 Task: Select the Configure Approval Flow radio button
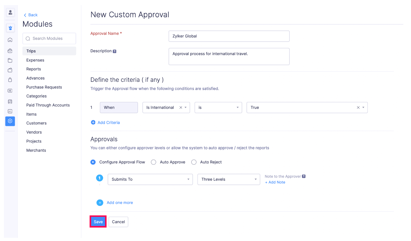coord(93,162)
